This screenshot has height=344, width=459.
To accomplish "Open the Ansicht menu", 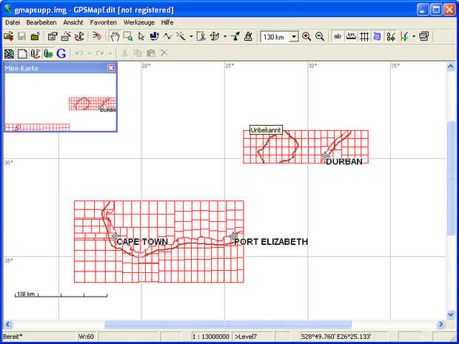I will [73, 22].
